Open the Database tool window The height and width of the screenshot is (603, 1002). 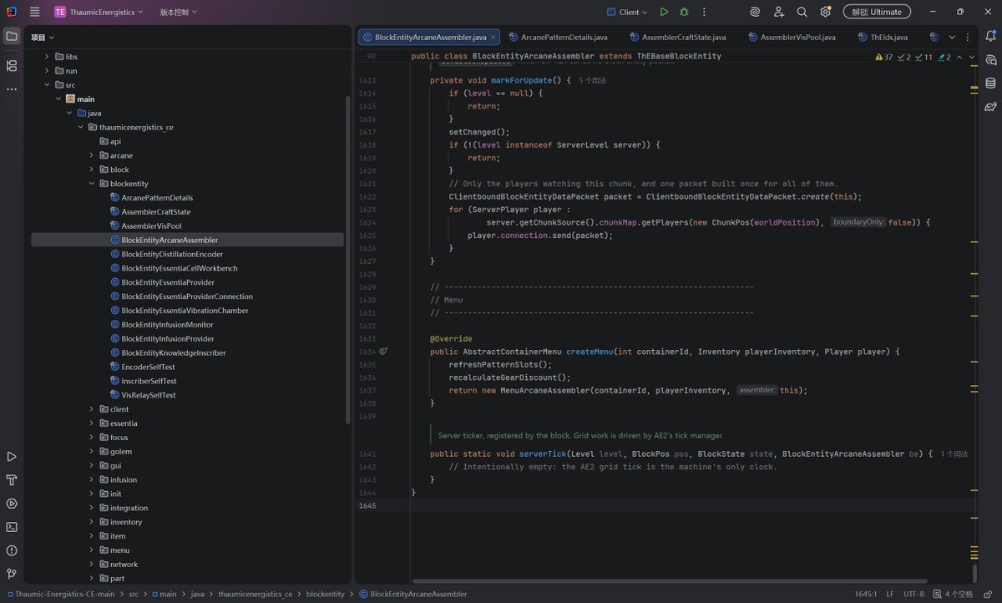(x=990, y=83)
